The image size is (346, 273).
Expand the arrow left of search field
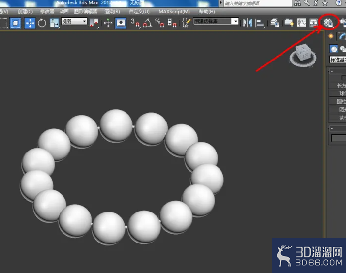(x=220, y=3)
